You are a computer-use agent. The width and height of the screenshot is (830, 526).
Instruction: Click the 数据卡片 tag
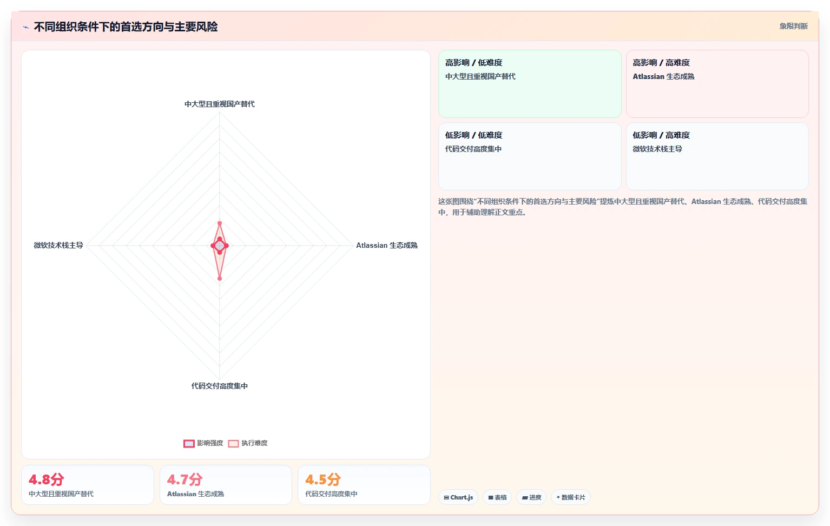pyautogui.click(x=571, y=497)
